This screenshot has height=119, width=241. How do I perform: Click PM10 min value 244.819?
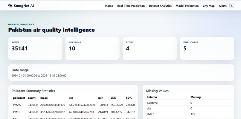tap(103, 112)
